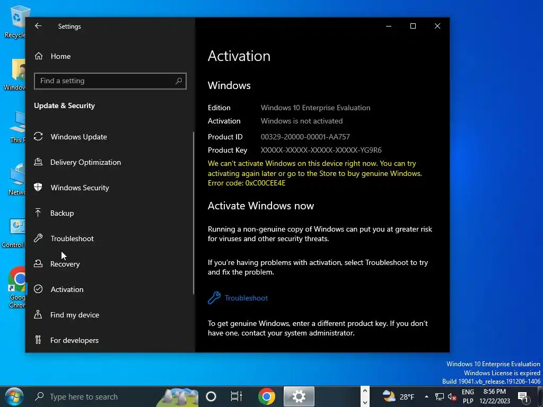
Task: Click the Product ID value 00329-20000-00001-AA757
Action: coord(305,137)
